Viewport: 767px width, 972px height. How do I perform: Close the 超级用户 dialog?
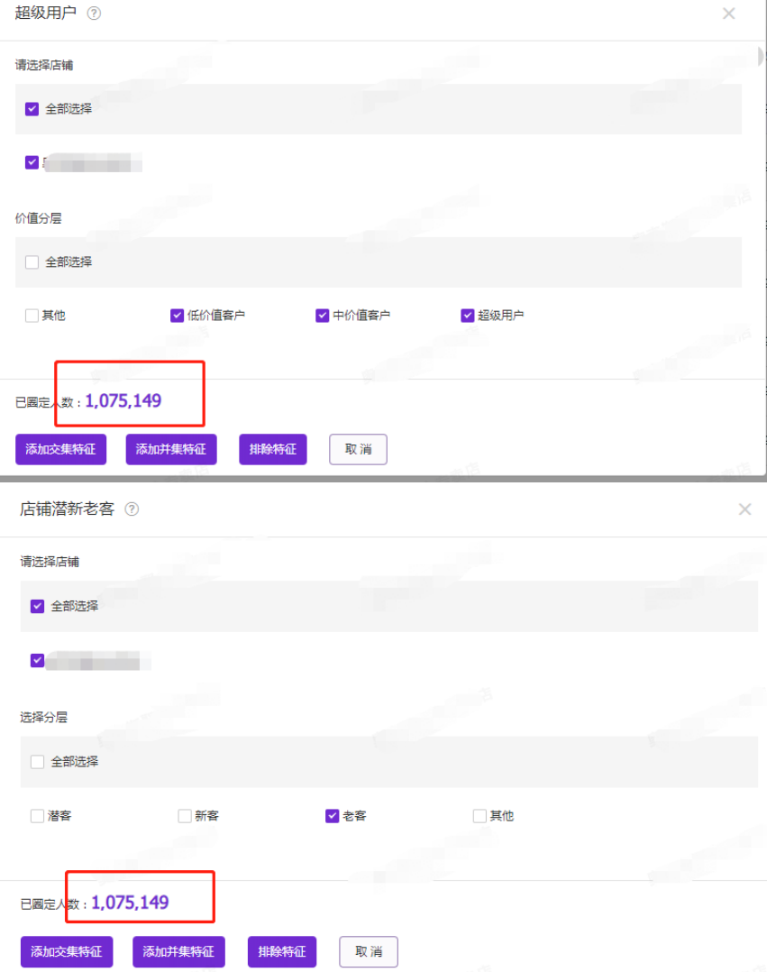728,14
